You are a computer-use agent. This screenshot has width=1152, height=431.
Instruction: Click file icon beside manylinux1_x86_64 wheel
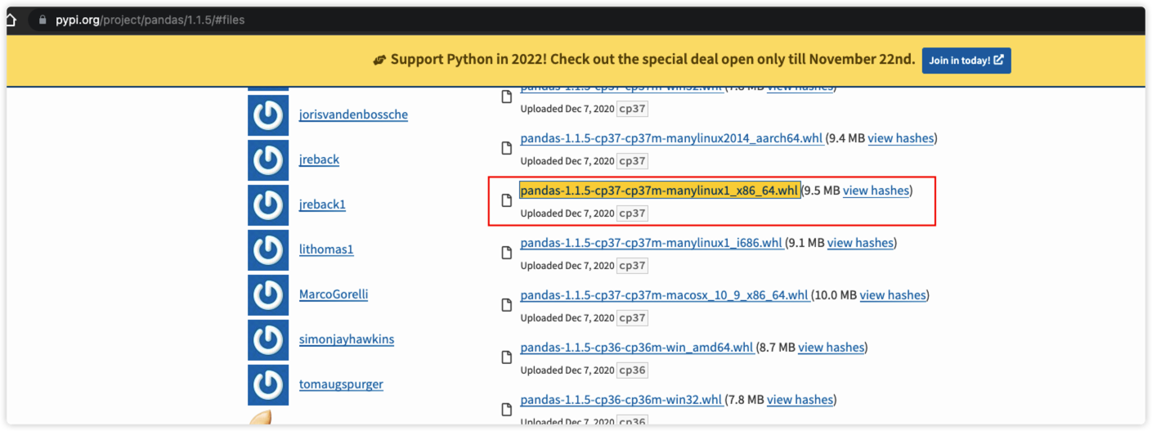coord(507,200)
